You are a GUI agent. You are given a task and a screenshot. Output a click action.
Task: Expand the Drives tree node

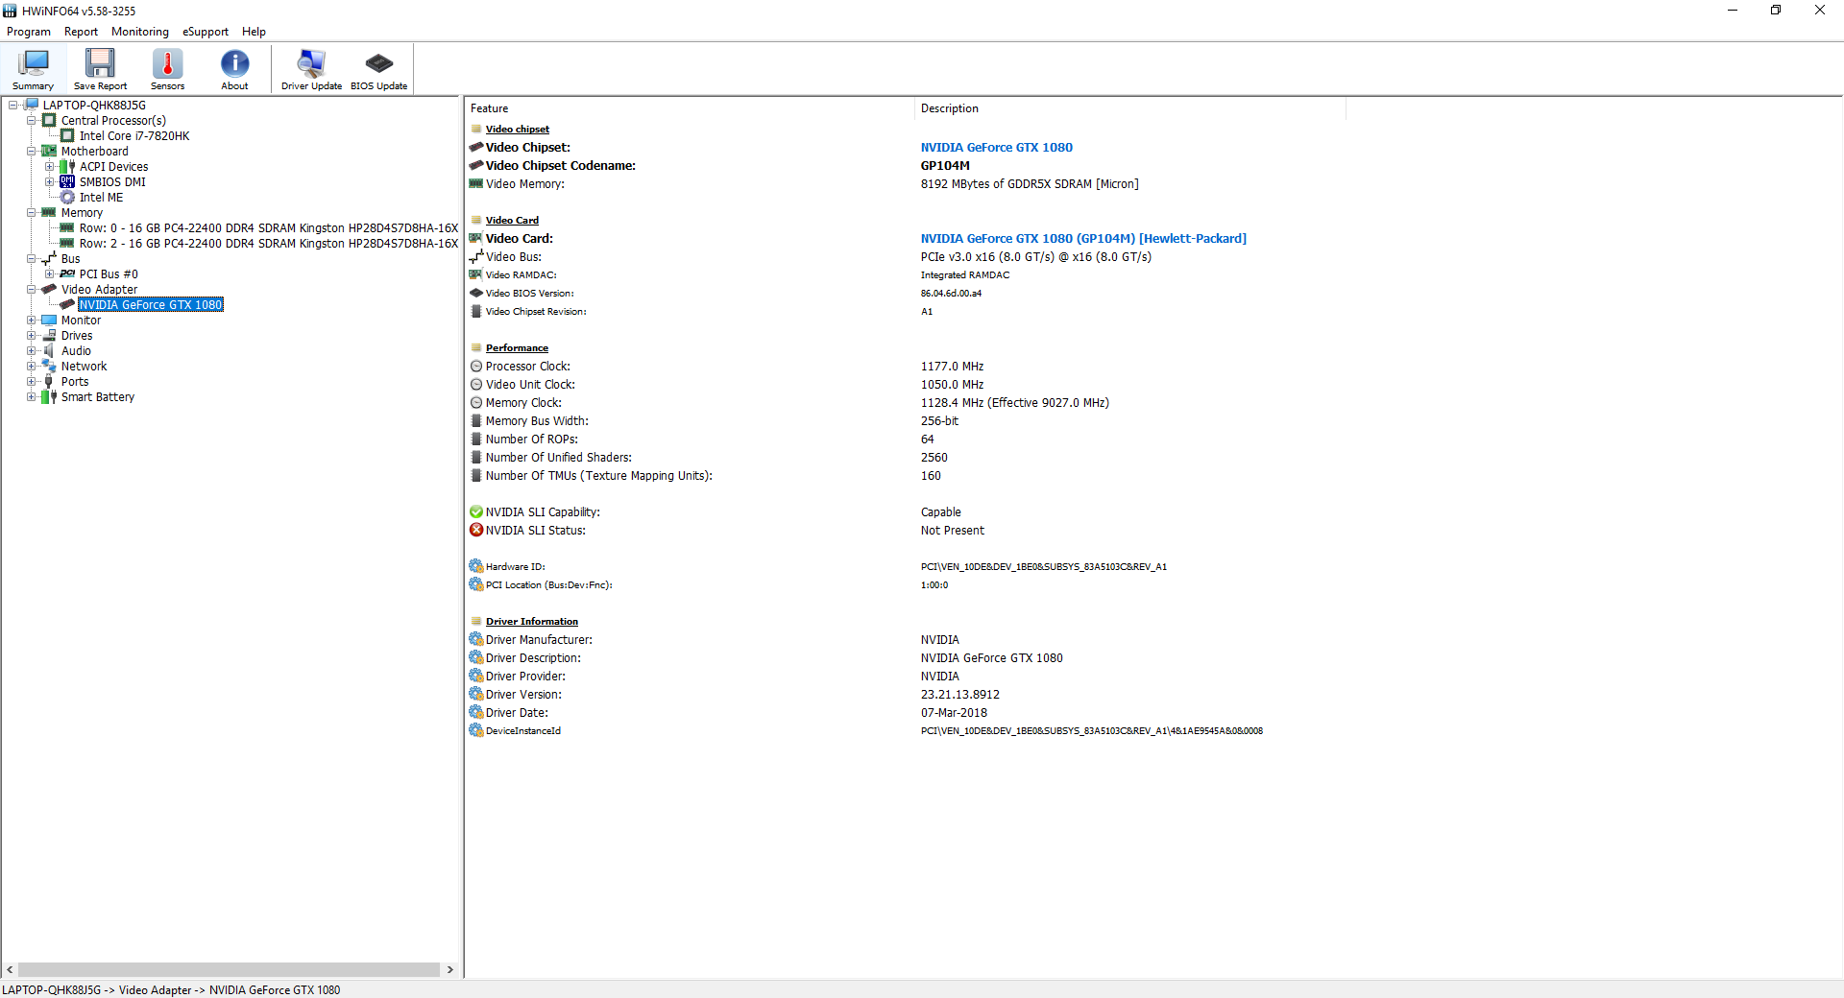coord(31,336)
